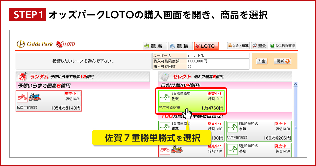Viewport: 316px width, 166px height.
Task: Click the target icon beside ランダム
Action: click(23, 76)
